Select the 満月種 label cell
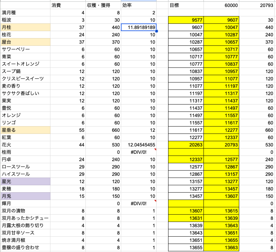The image size is (276, 252). (25, 13)
